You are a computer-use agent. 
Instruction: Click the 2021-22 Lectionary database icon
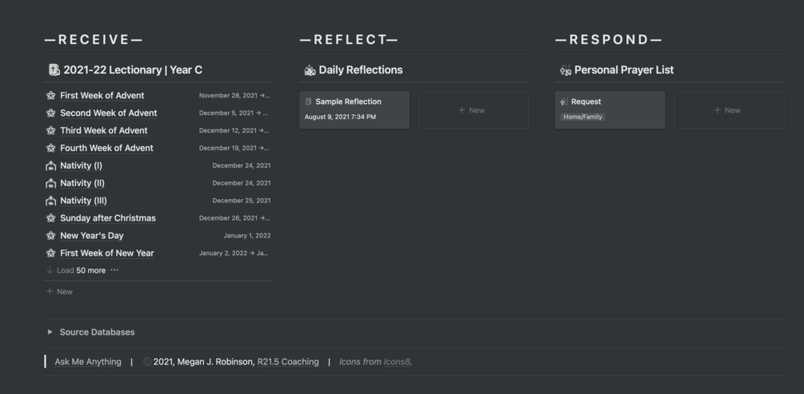(x=54, y=70)
